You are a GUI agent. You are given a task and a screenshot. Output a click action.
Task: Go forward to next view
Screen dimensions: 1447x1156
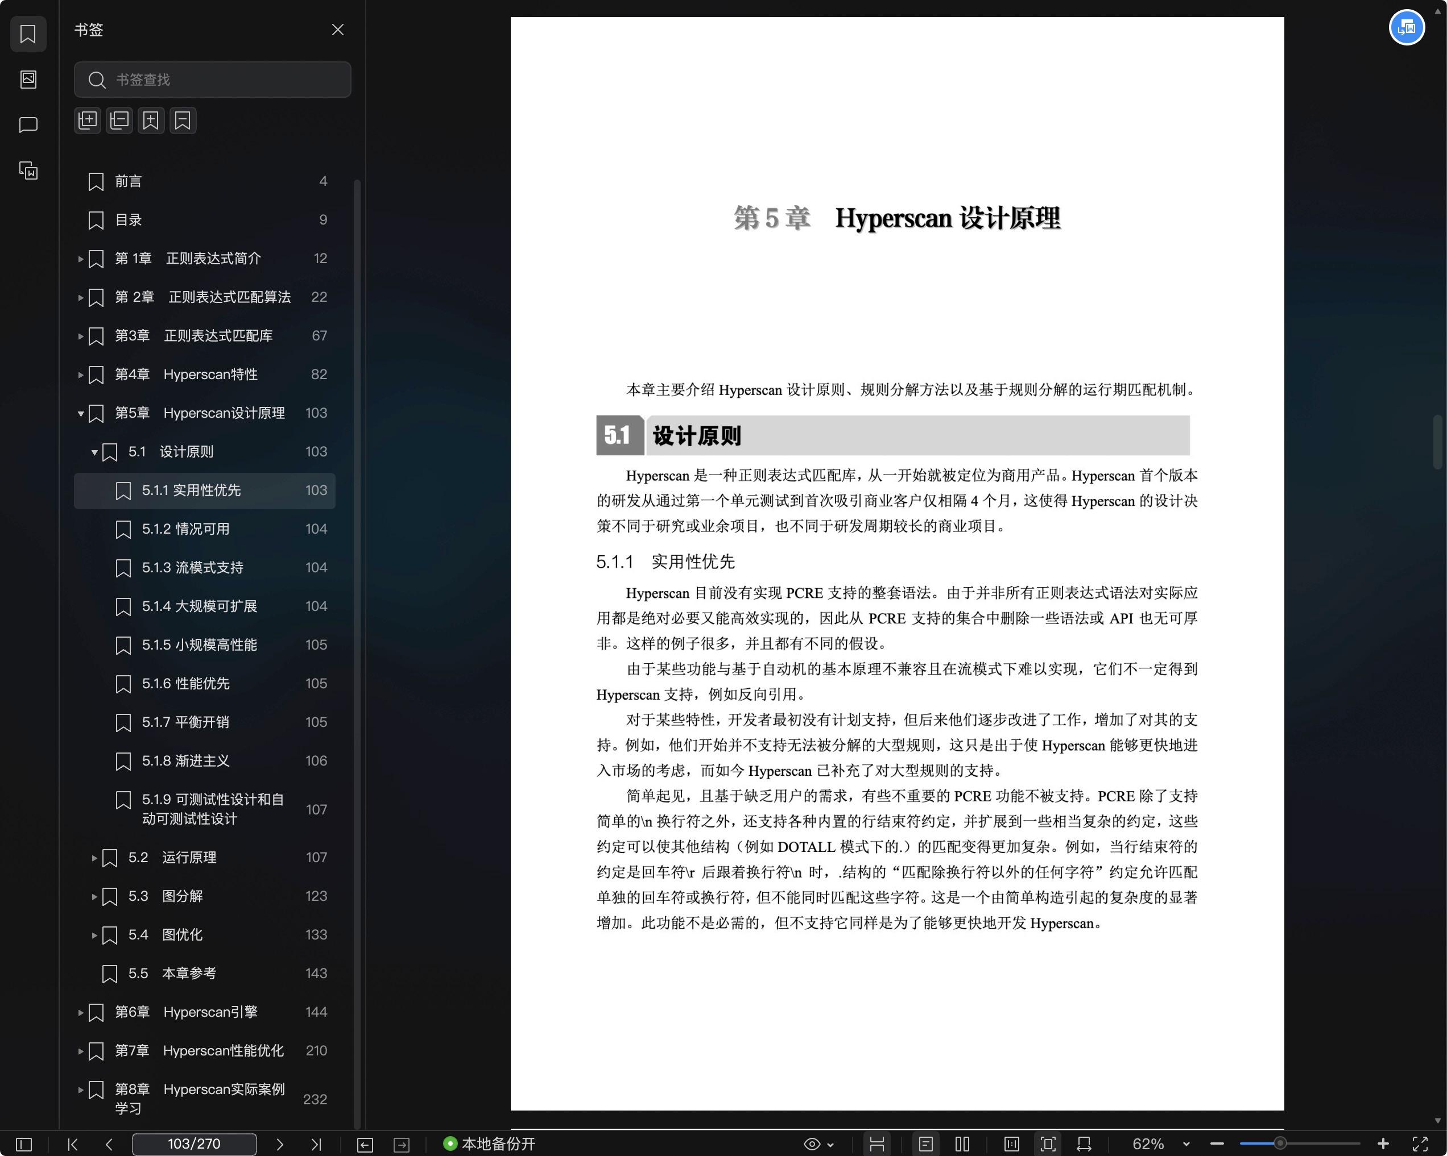click(x=402, y=1145)
